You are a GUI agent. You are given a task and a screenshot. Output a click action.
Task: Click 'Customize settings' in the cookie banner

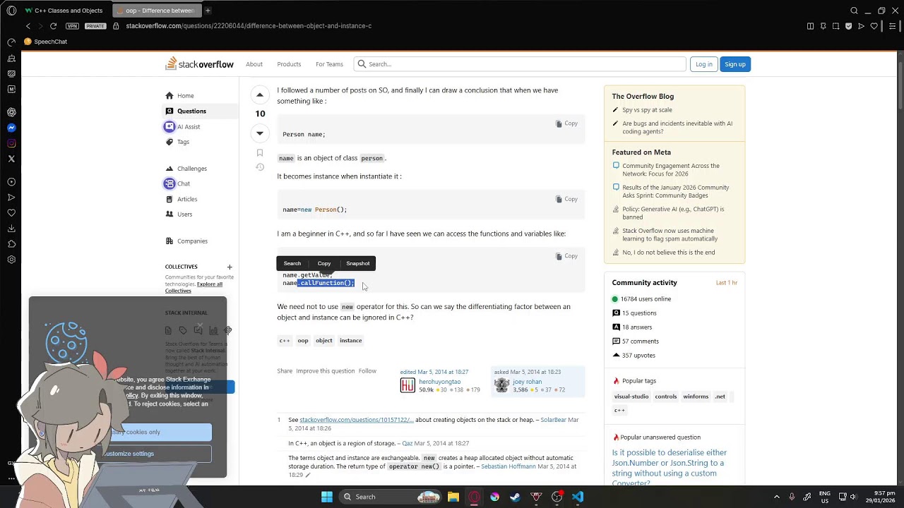(x=128, y=454)
